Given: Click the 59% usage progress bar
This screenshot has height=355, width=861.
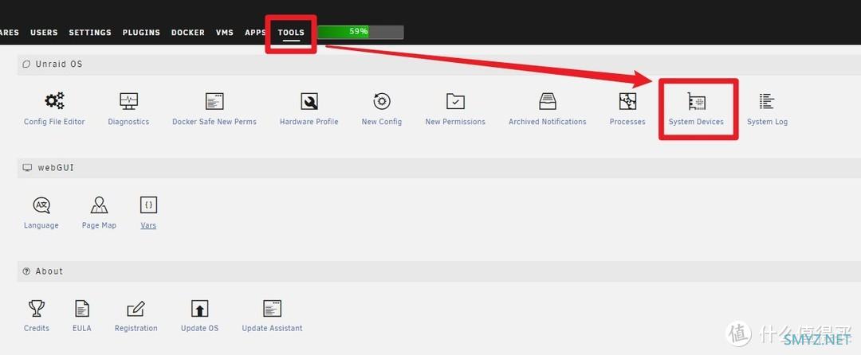Looking at the screenshot, I should (360, 32).
